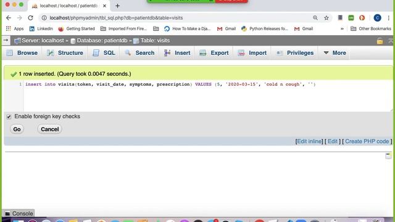The height and width of the screenshot is (222, 395).
Task: Open the How To Make a Django bookmark
Action: point(188,29)
